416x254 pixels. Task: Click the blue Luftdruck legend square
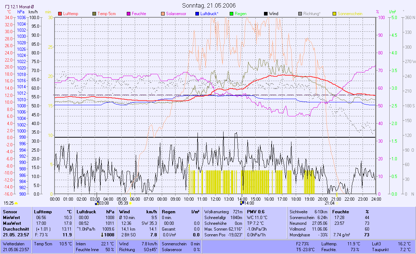pos(197,14)
